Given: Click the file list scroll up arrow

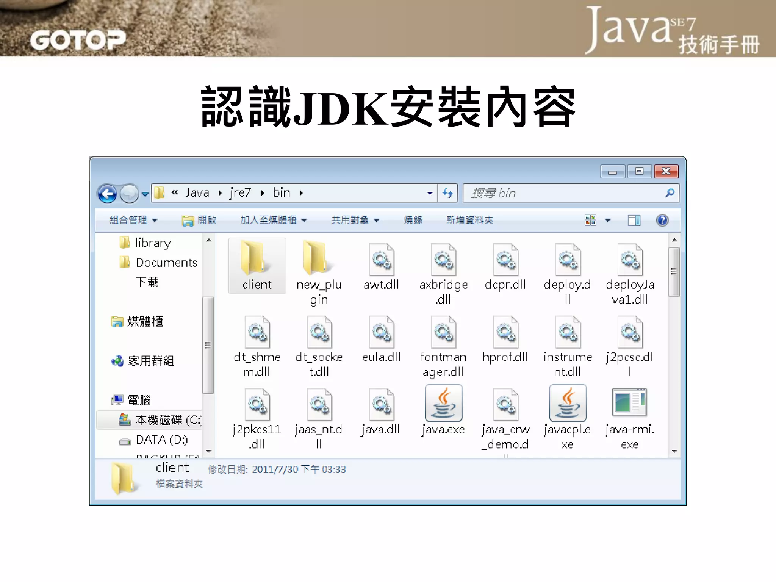Looking at the screenshot, I should (674, 240).
